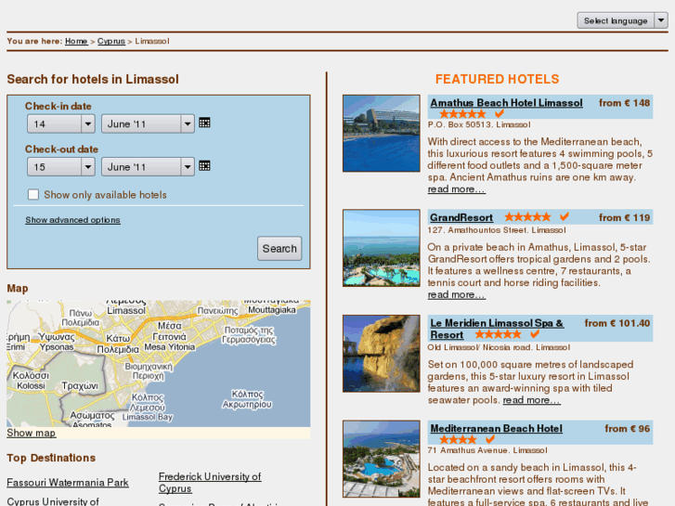
Task: Read more about Amathus Beach Hotel
Action: pos(456,189)
